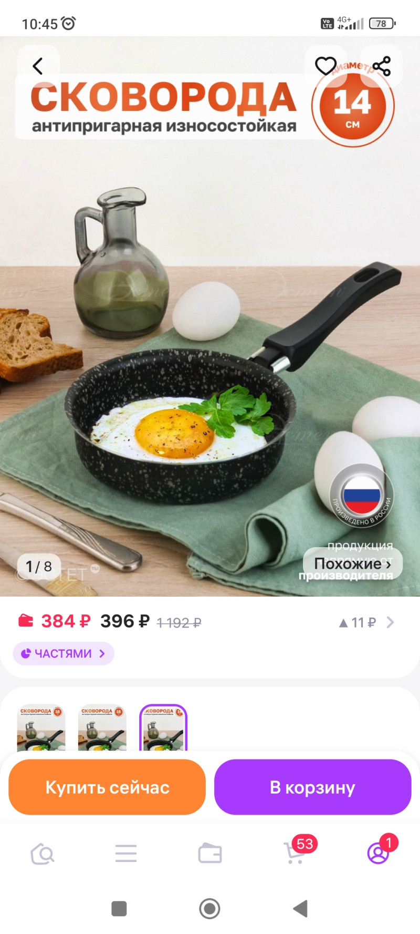
Task: Tap the back arrow icon
Action: 38,66
